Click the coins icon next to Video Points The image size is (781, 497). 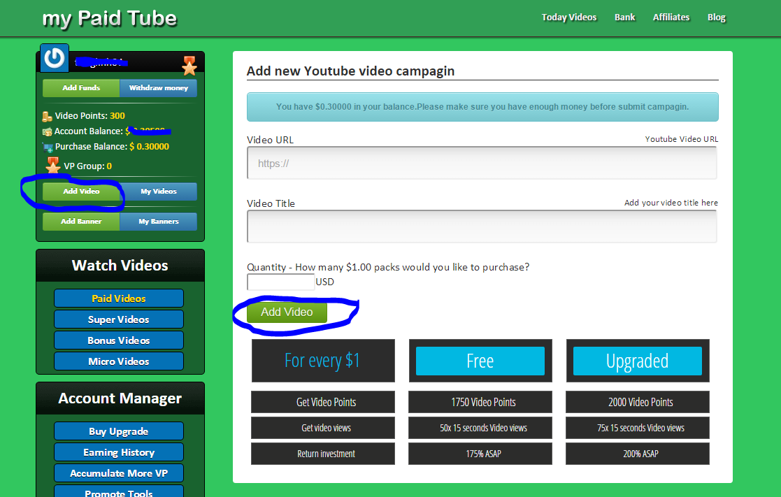coord(48,117)
